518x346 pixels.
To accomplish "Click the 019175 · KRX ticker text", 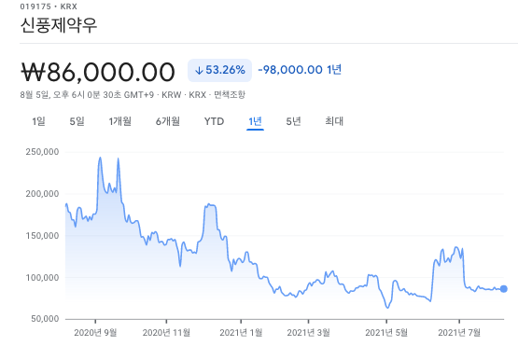I will pyautogui.click(x=49, y=7).
